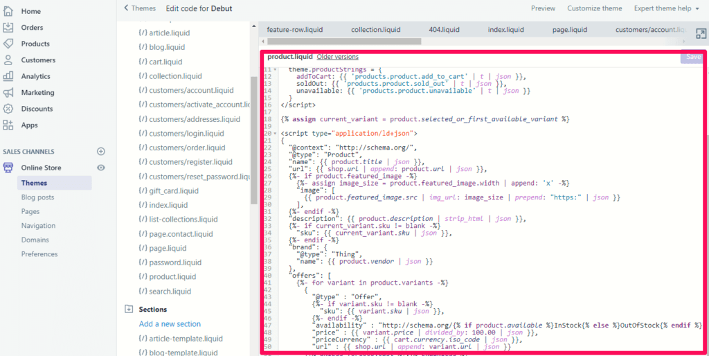Switch to the index.liquid editor tab

point(506,30)
